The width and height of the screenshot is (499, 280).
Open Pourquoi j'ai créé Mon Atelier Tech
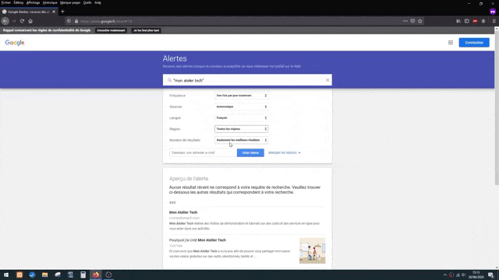click(x=197, y=240)
